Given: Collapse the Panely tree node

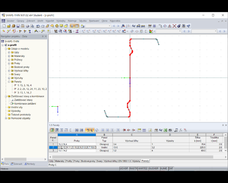Looking at the screenshot, I should point(9,82).
